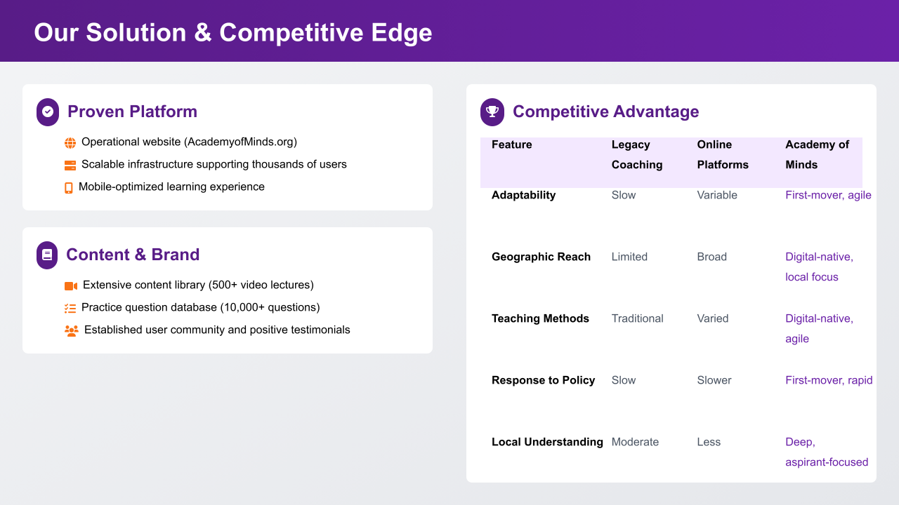The image size is (899, 505).
Task: Select the Proven Platform heading
Action: pyautogui.click(x=132, y=112)
